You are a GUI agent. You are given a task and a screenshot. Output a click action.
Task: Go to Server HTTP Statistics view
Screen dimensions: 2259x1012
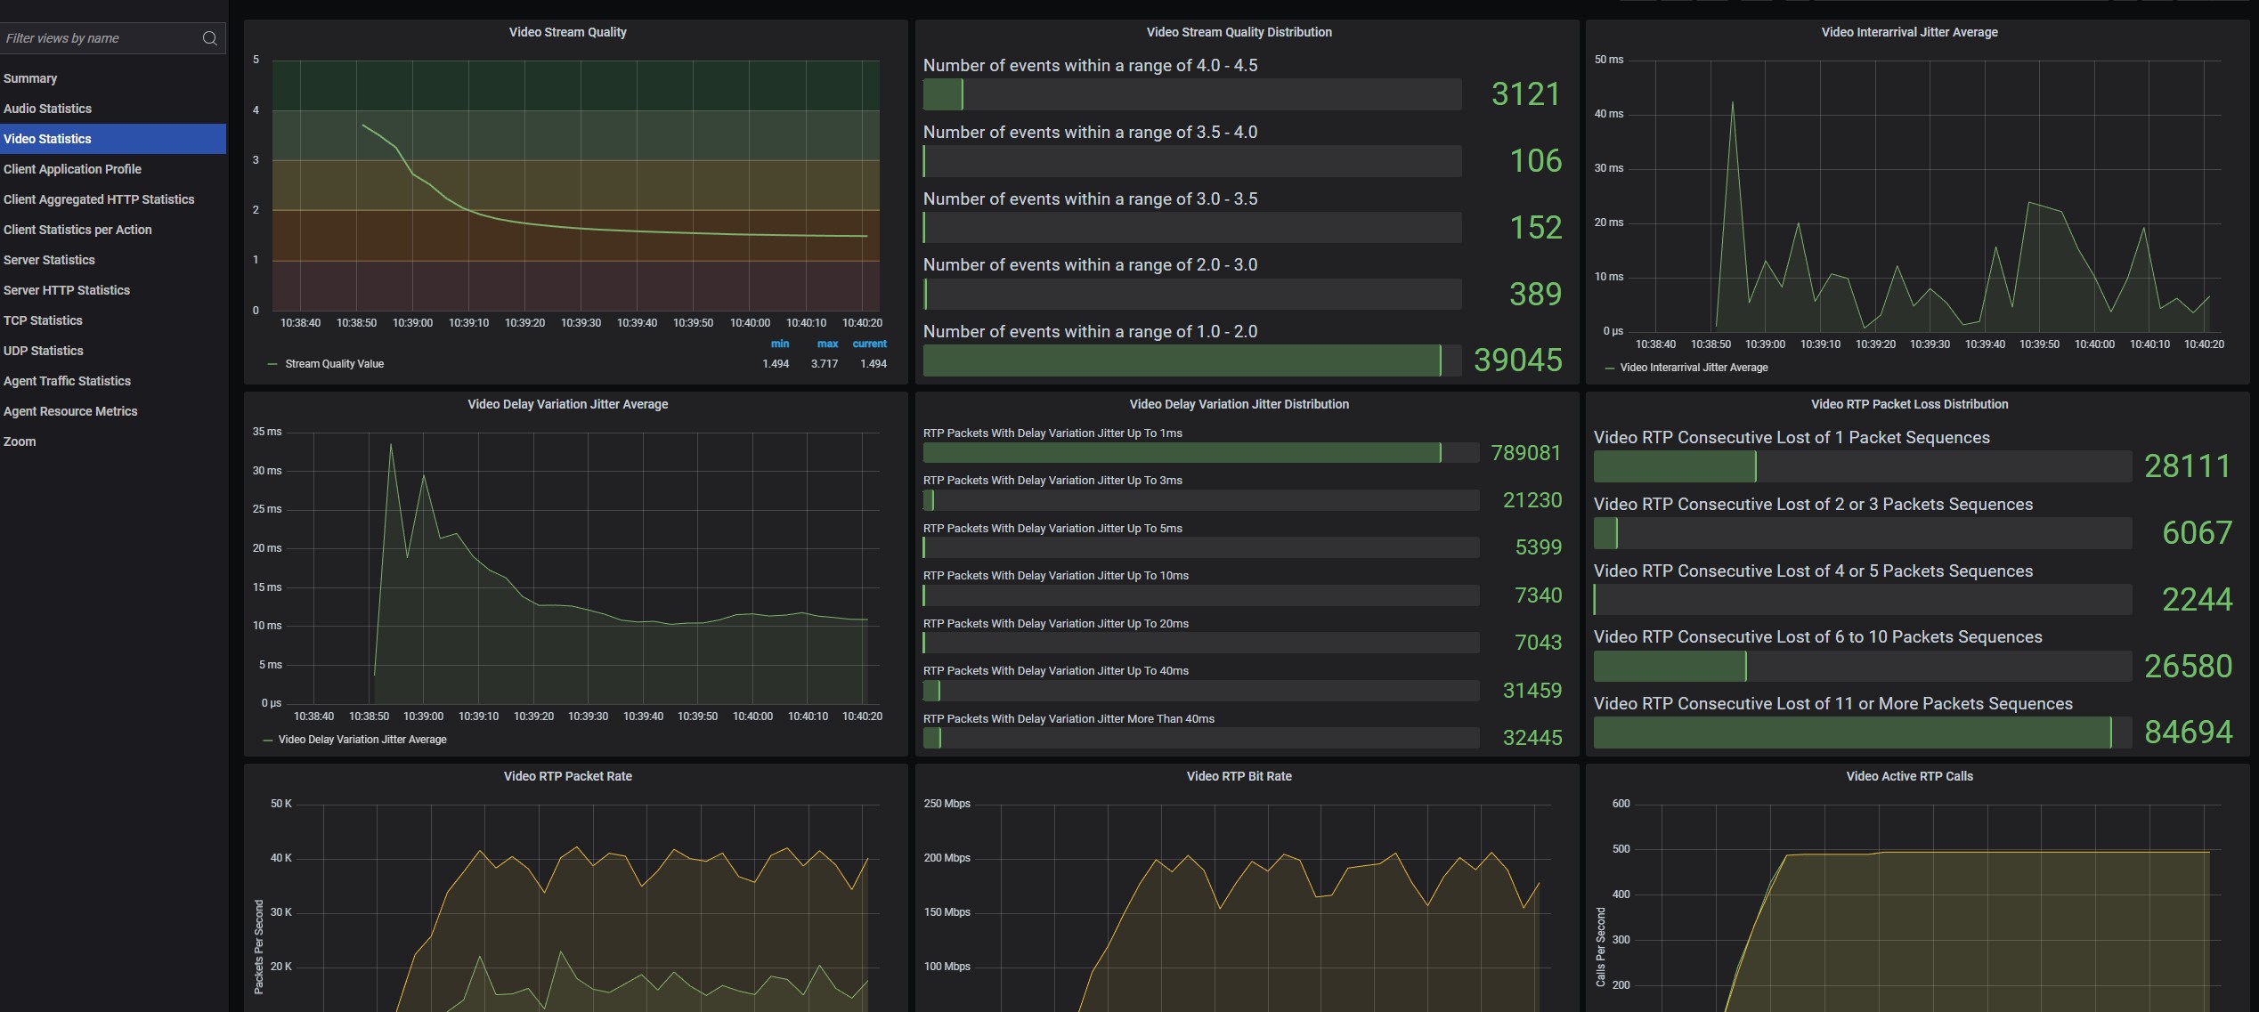(67, 290)
